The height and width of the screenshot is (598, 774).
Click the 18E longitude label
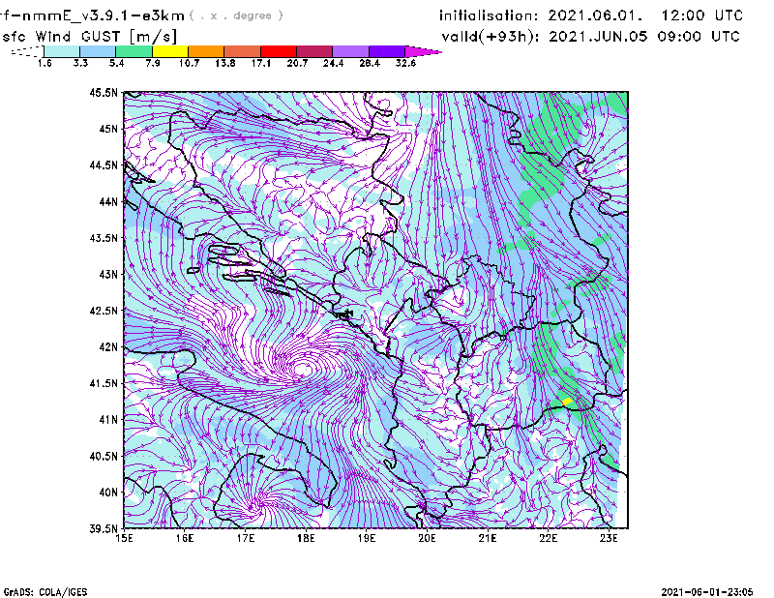pos(306,538)
